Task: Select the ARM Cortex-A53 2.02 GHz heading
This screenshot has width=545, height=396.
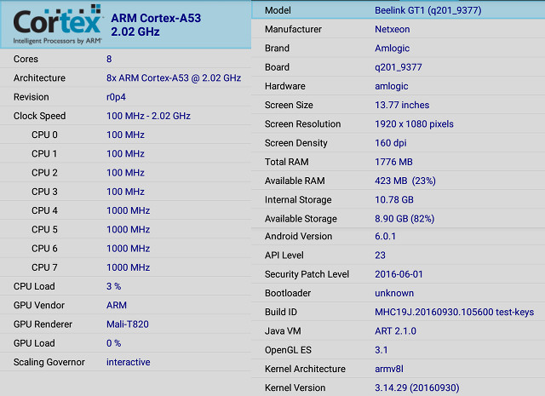Action: (156, 25)
